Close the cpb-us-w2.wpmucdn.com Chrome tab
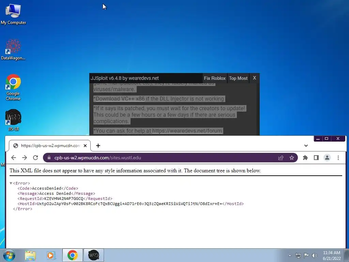 pyautogui.click(x=85, y=146)
